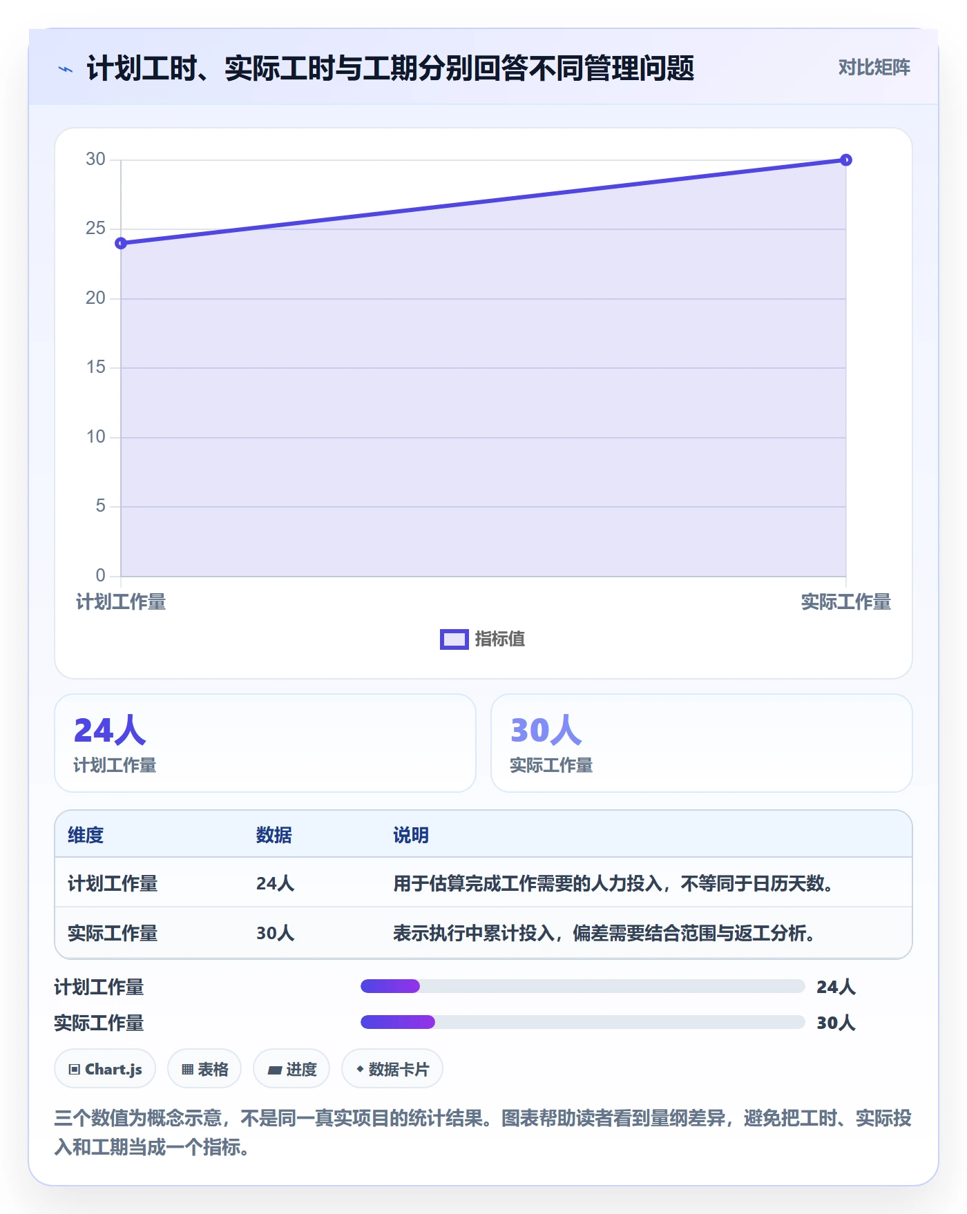The image size is (967, 1214).
Task: Click the 实际工作量 label beside the progress bar
Action: coord(99,1023)
